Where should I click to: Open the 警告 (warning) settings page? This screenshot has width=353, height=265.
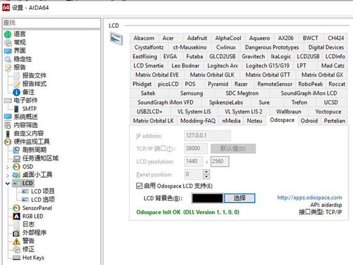click(28, 241)
